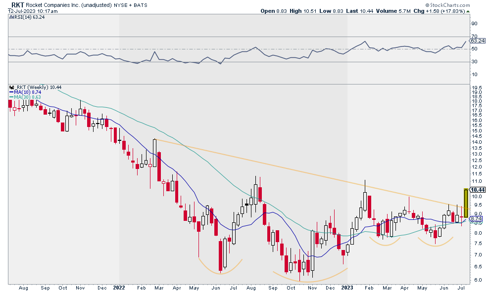Click the Dec label just before 2022

102,288
